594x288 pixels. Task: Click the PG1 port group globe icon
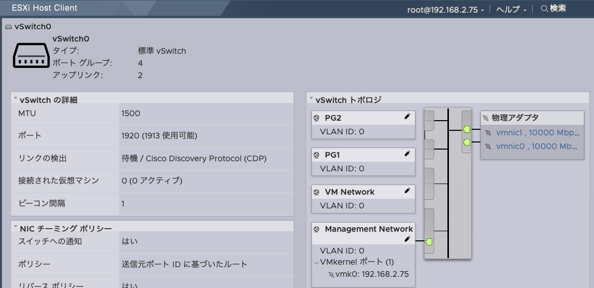tap(317, 155)
